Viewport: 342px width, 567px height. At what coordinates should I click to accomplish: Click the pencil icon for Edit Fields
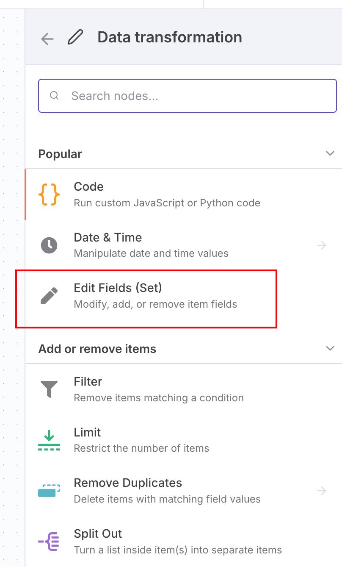coord(49,296)
